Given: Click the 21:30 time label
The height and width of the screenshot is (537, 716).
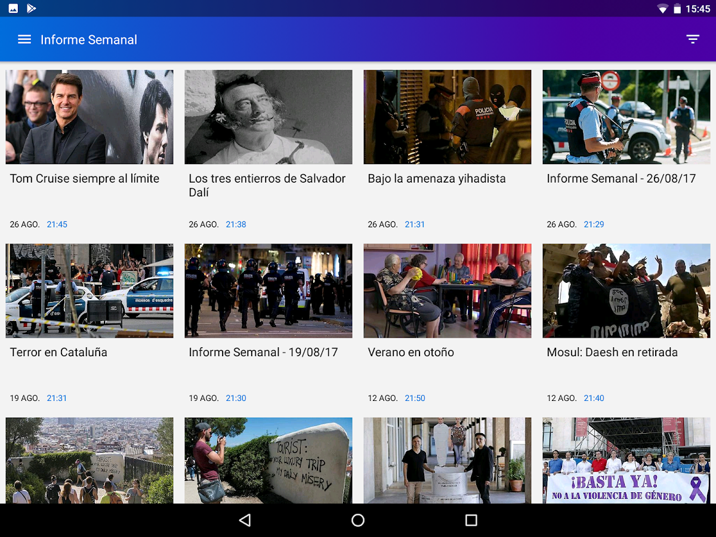Looking at the screenshot, I should [236, 398].
